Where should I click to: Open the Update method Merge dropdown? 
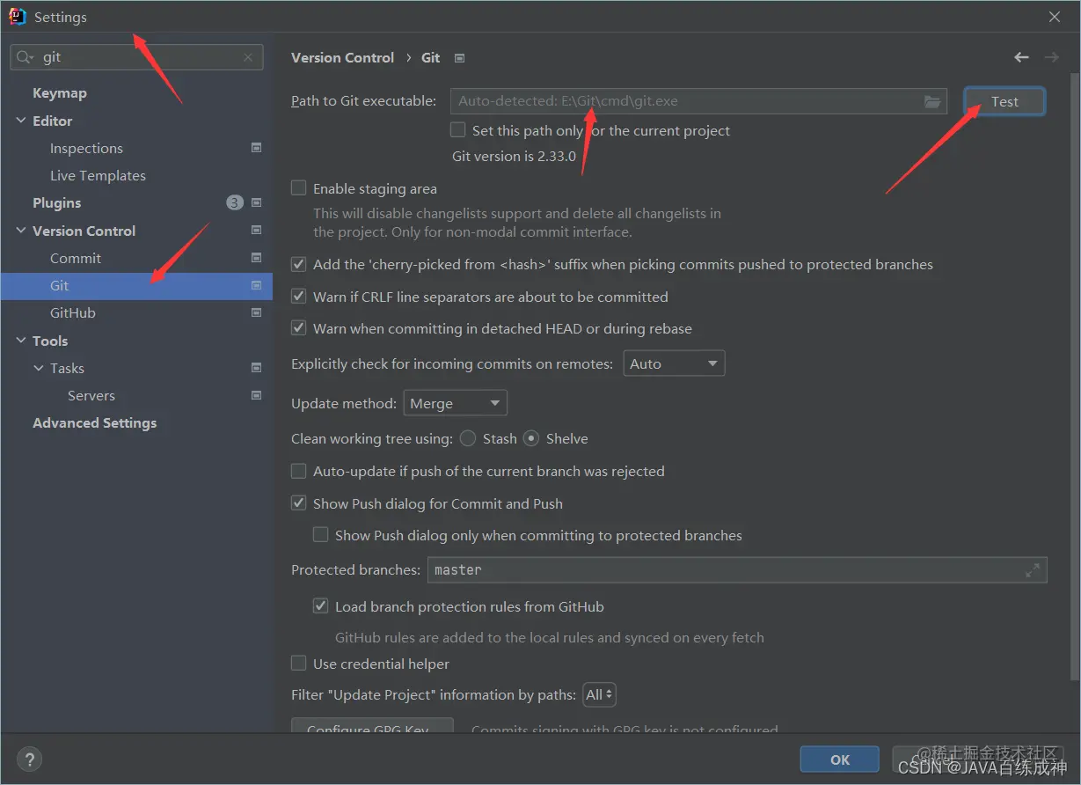(456, 403)
